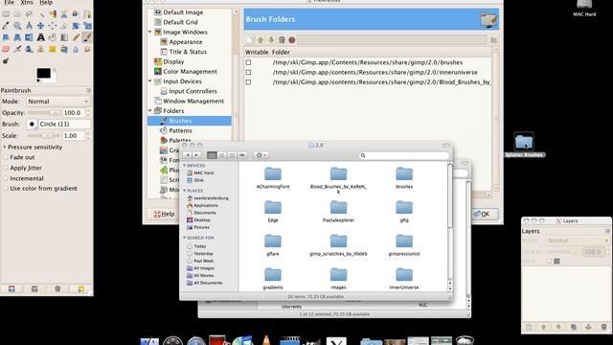Collapse the Image Windows tree node

(150, 32)
